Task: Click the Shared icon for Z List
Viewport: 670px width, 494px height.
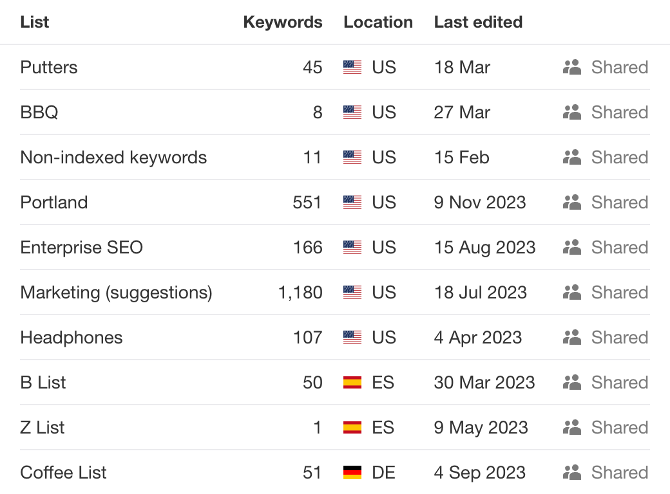Action: [x=571, y=428]
